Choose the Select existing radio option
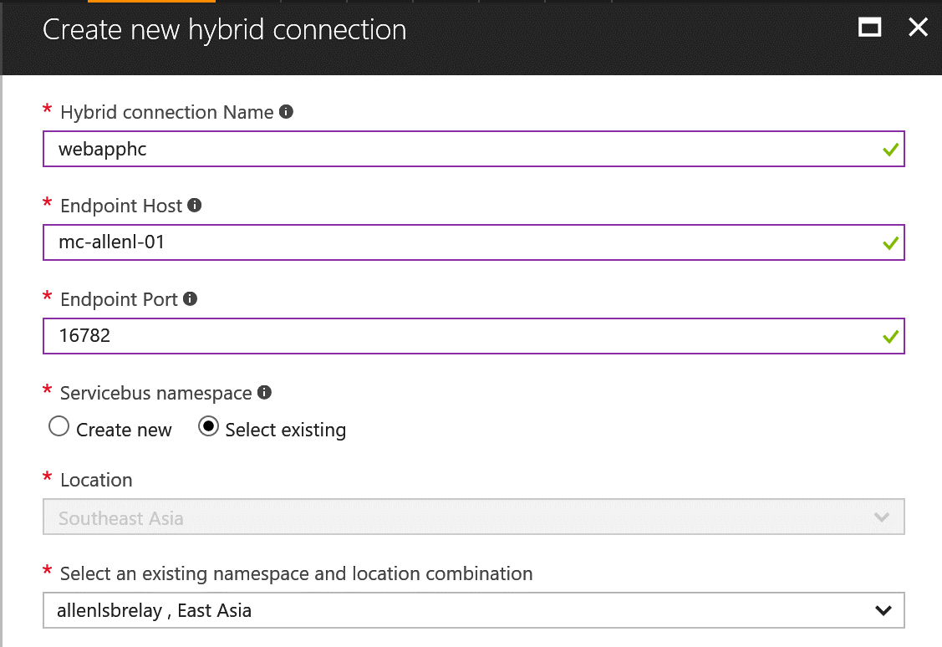This screenshot has height=647, width=942. coord(208,427)
